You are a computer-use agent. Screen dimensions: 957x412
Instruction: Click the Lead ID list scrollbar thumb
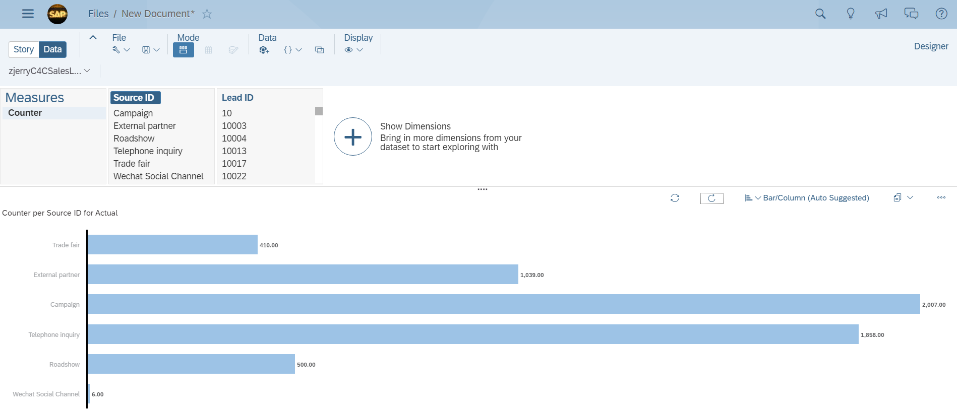coord(319,111)
